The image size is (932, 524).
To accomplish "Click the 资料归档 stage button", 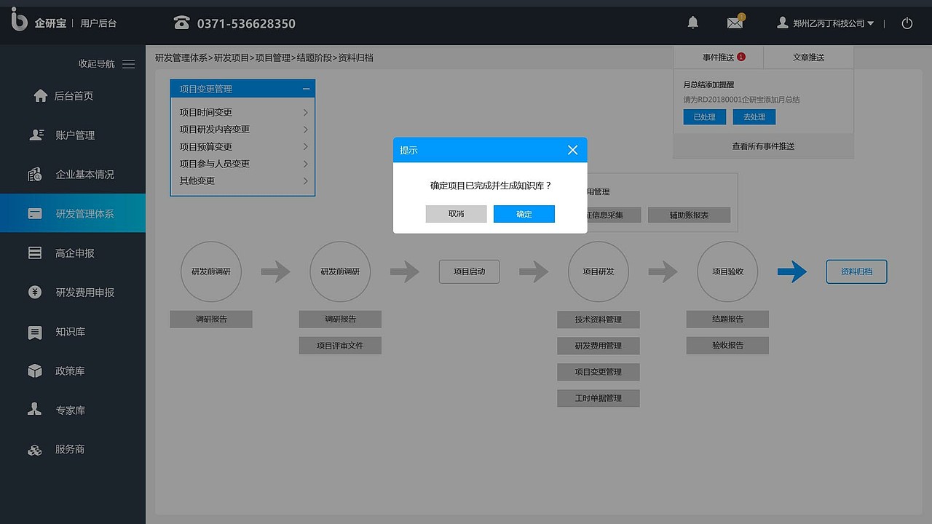I will (x=856, y=271).
